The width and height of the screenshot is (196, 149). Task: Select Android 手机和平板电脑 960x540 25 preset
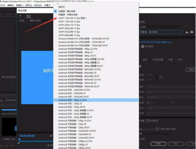96,83
